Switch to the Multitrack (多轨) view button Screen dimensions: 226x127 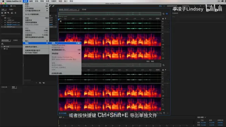click(13, 6)
